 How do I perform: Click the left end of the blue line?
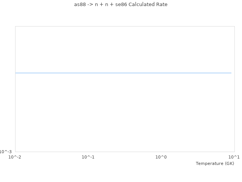click(16, 73)
